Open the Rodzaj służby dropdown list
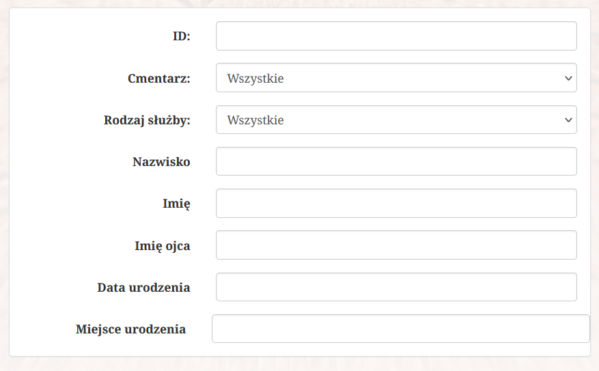The height and width of the screenshot is (371, 599). coord(396,120)
